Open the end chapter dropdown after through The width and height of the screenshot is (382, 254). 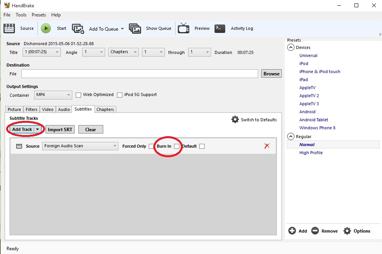click(200, 52)
